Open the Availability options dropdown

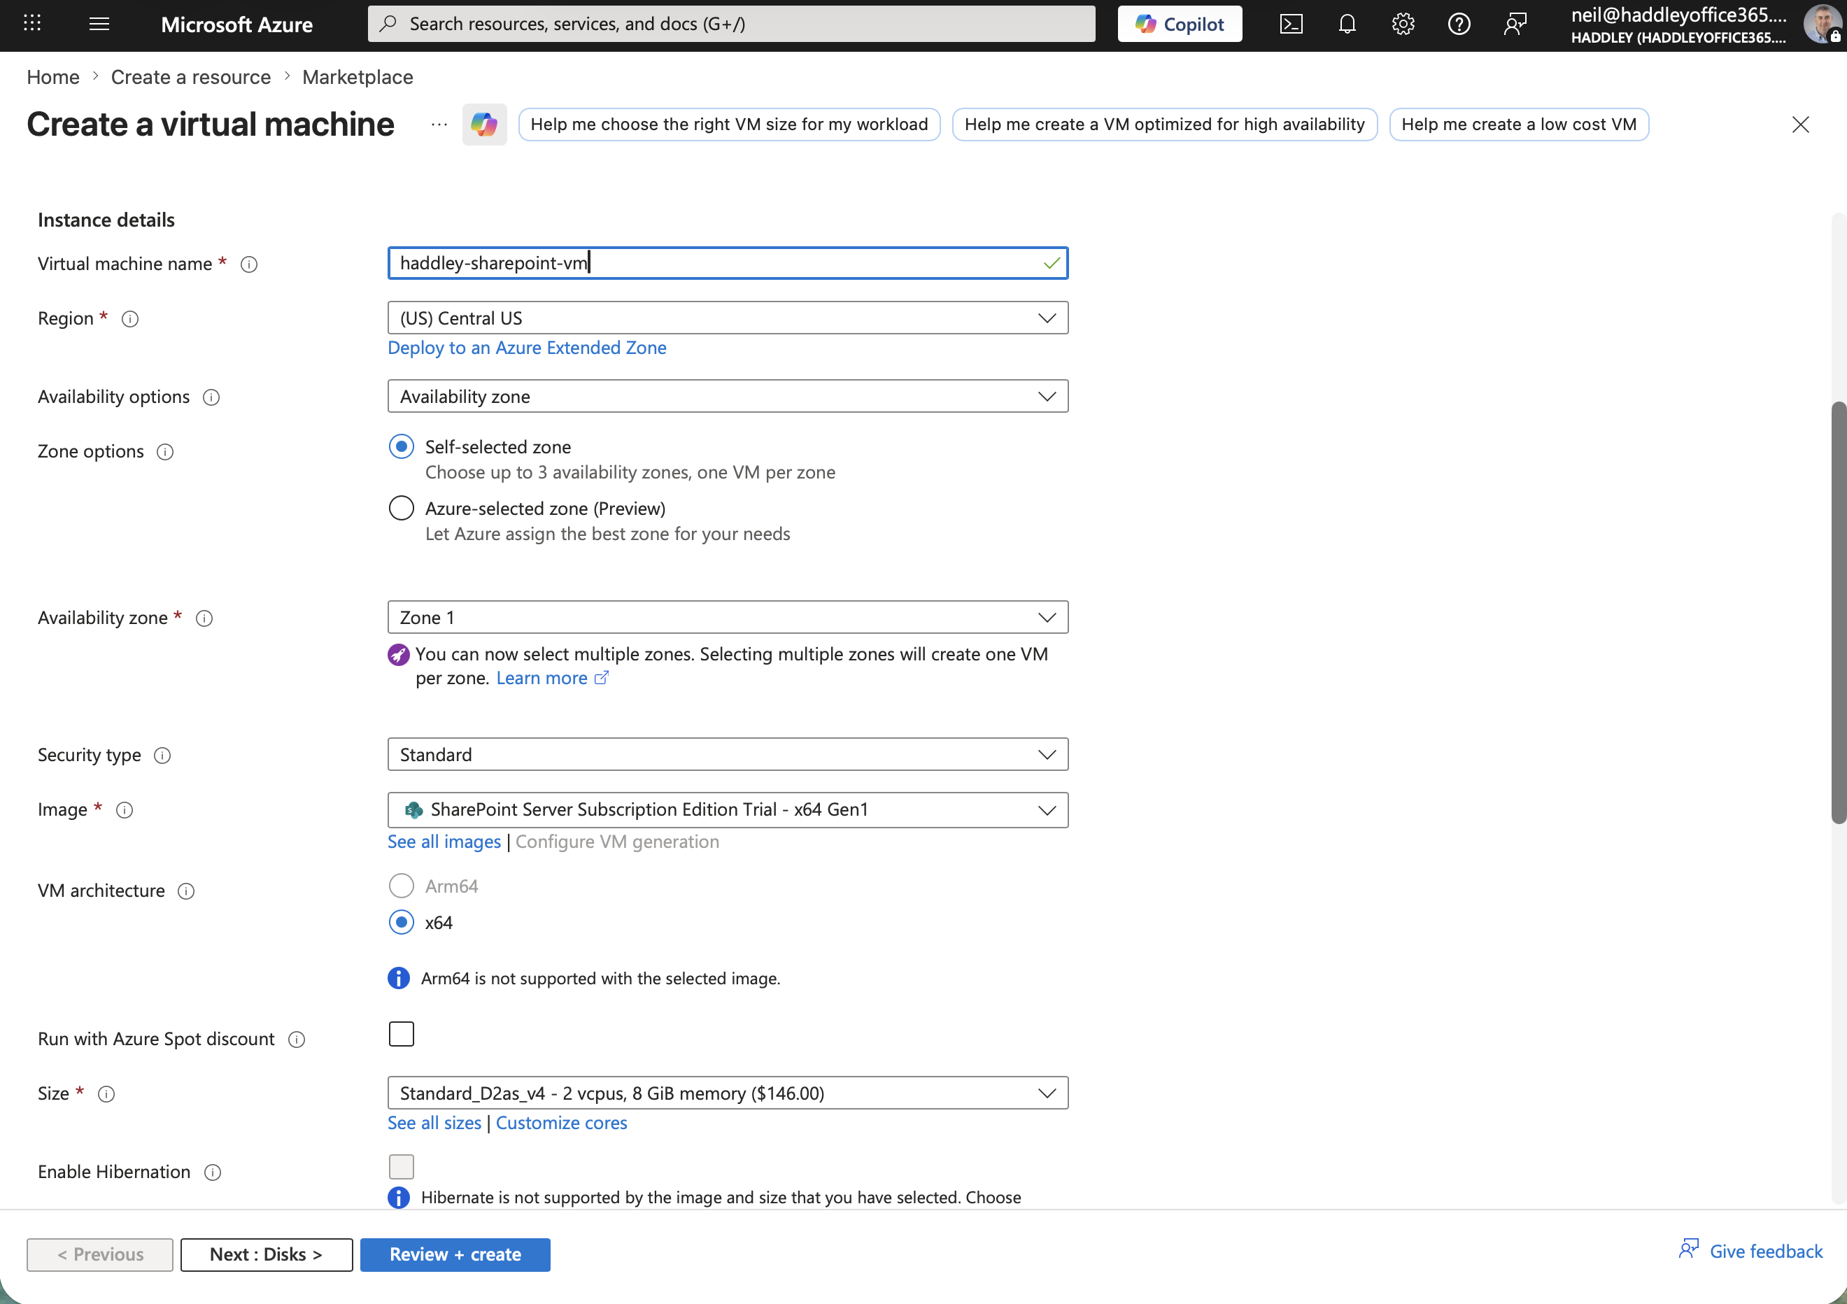point(728,396)
